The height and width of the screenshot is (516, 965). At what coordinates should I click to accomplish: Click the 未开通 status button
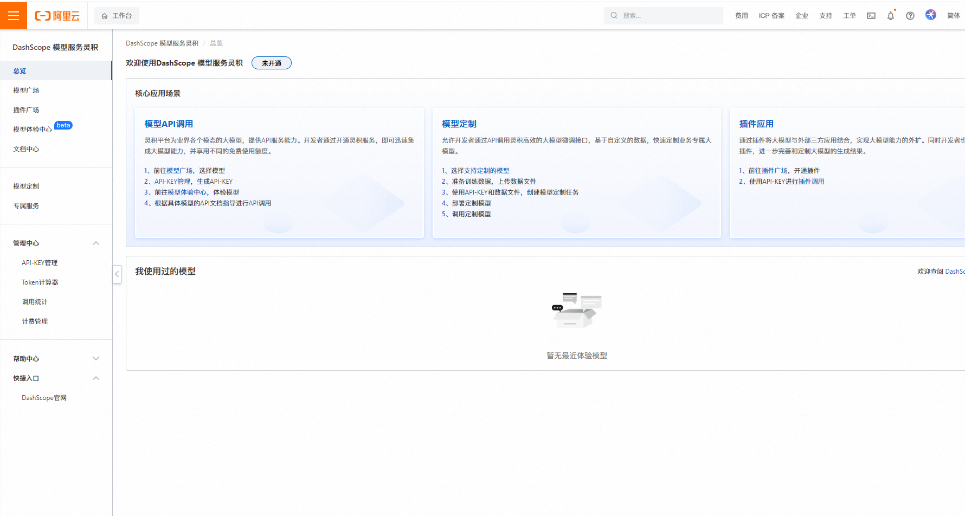point(271,63)
